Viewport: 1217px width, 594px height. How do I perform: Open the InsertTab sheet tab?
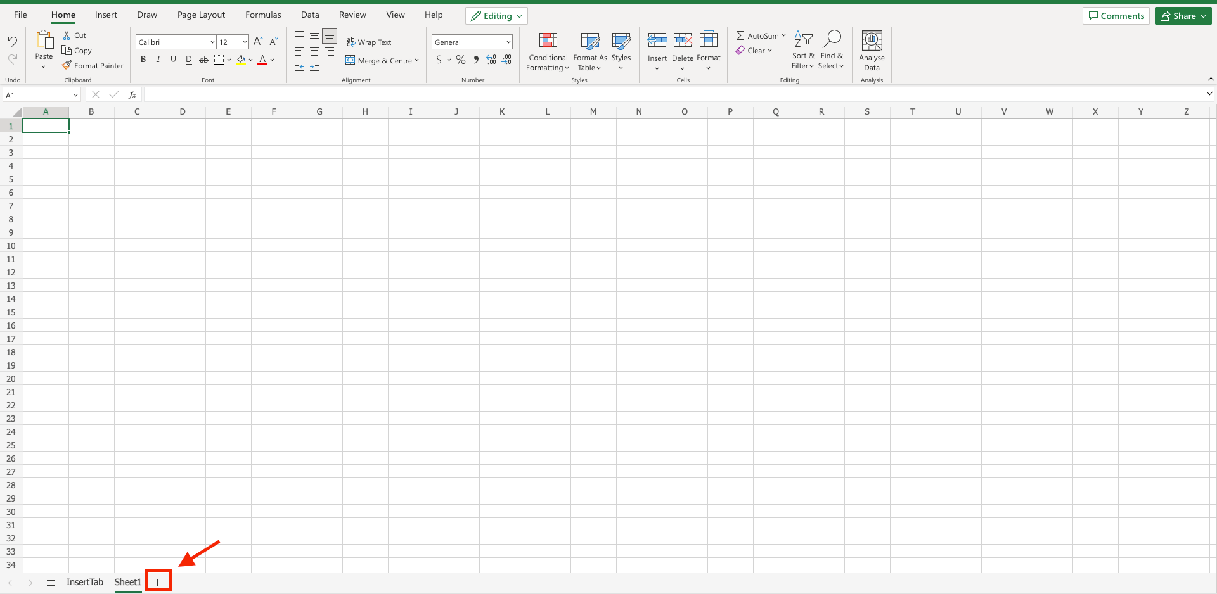point(84,581)
